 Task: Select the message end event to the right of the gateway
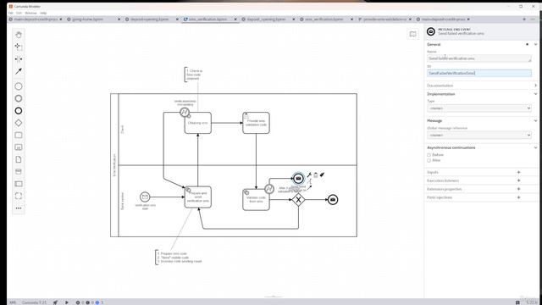tap(333, 200)
